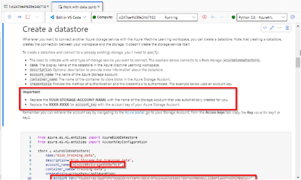Expand Edit in VS Code dropdown arrow

point(84,17)
